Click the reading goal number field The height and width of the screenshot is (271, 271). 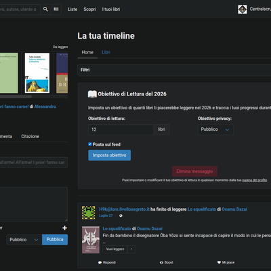tap(121, 129)
